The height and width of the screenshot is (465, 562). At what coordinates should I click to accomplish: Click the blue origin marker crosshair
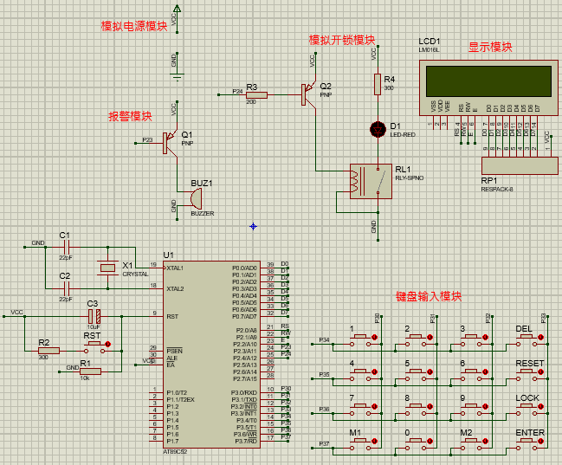(253, 226)
